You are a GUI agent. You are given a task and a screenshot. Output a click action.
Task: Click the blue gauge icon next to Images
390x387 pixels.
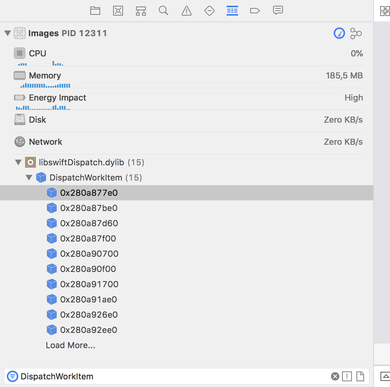[x=339, y=33]
